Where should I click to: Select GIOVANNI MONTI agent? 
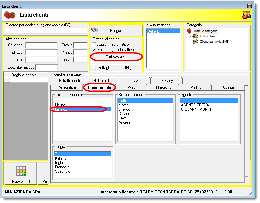pos(209,109)
